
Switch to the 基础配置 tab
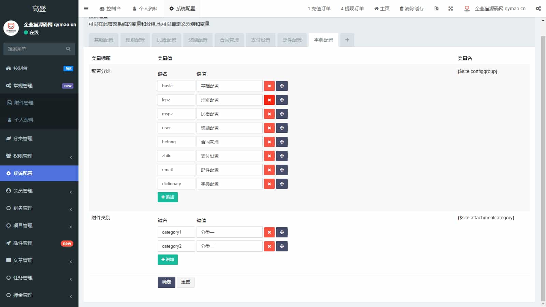coord(104,40)
